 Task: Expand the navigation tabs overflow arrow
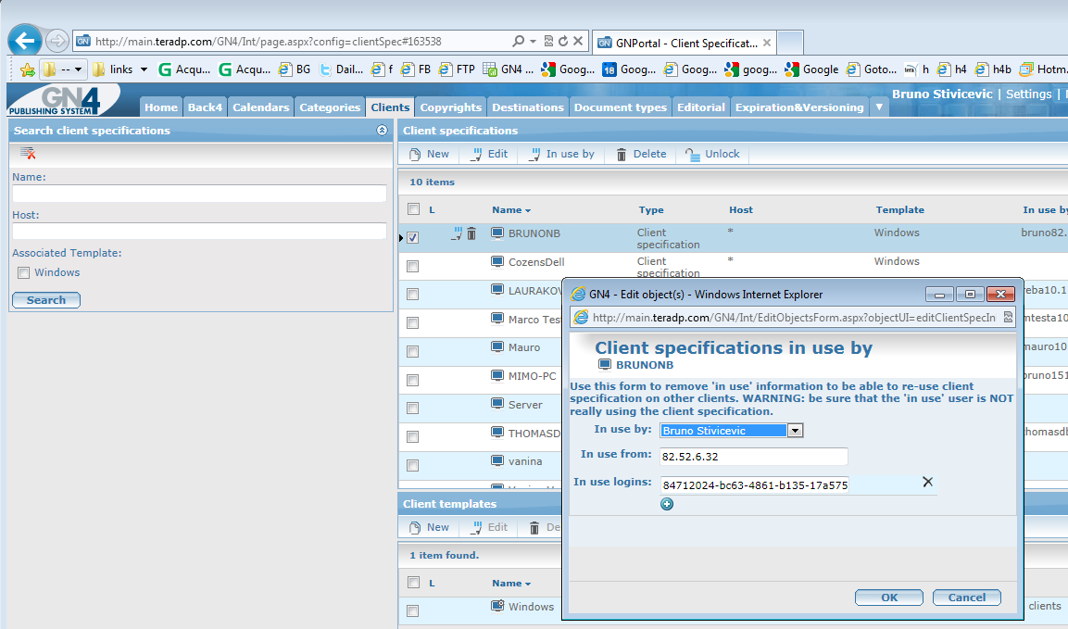[x=879, y=107]
